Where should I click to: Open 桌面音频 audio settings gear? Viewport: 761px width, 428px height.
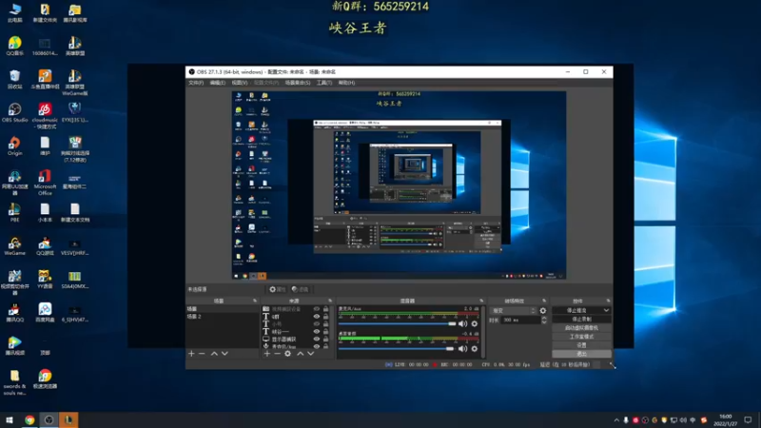pyautogui.click(x=475, y=348)
